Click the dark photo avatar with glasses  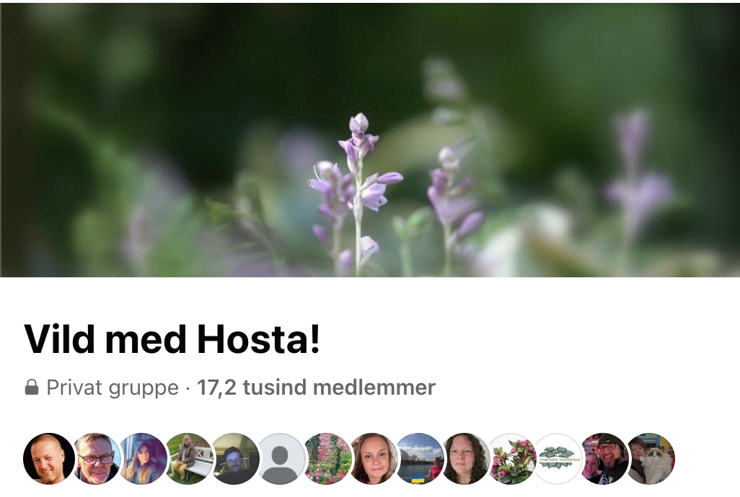pos(235,459)
